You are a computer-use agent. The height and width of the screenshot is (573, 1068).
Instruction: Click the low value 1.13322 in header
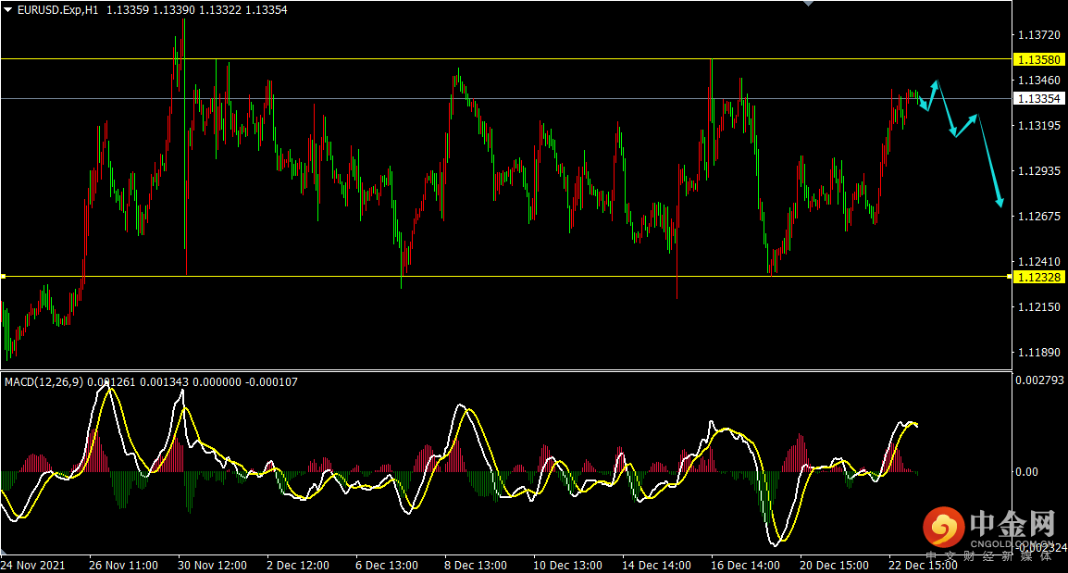pyautogui.click(x=220, y=10)
